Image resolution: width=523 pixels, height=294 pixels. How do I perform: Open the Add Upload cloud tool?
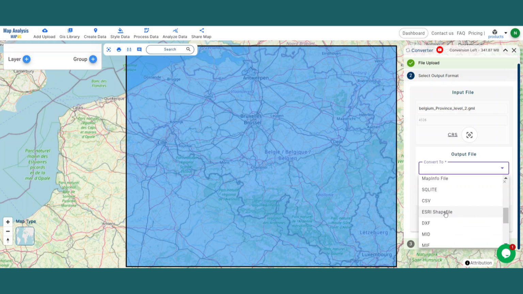pos(44,33)
